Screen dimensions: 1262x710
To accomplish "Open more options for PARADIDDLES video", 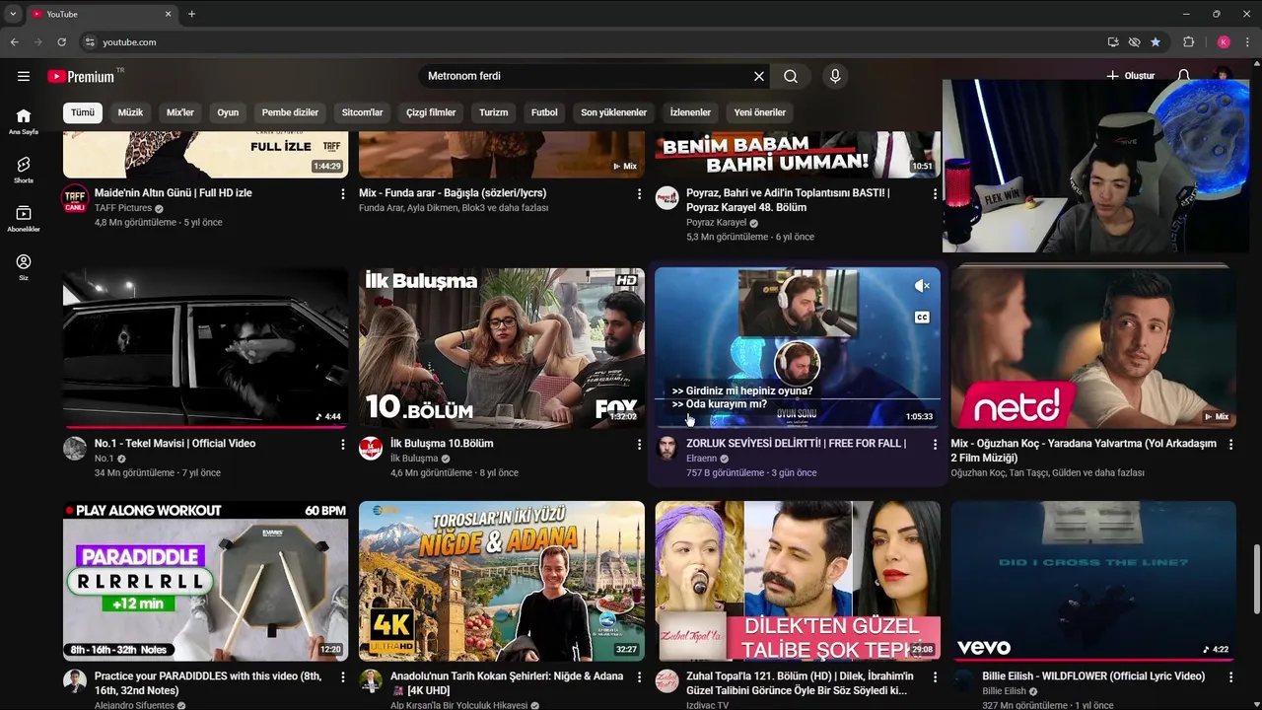I will click(x=343, y=677).
